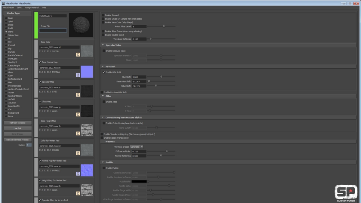The width and height of the screenshot is (361, 203).
Task: Click the Aniso. Filter Level slider
Action: pos(161,26)
